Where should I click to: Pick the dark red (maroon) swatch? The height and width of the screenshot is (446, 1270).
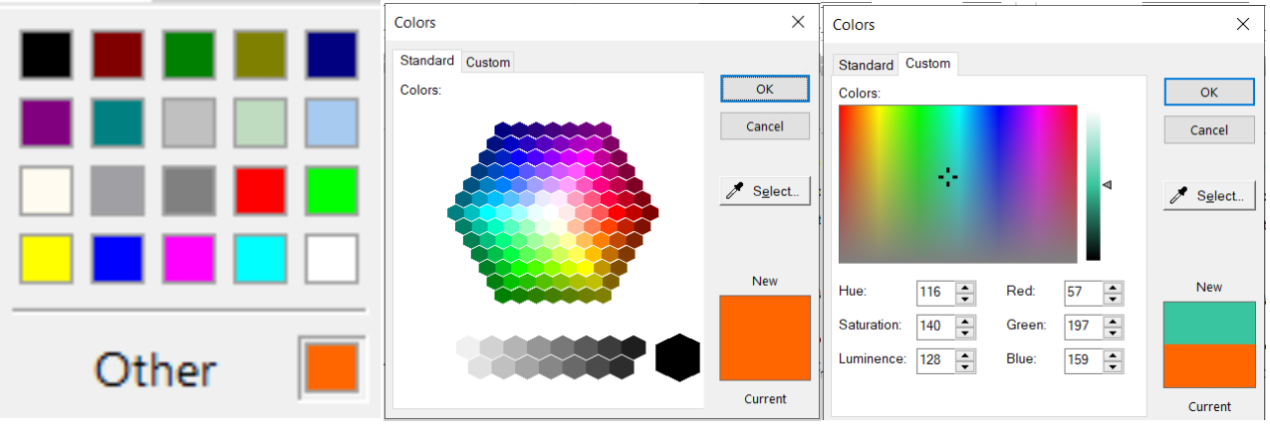point(118,55)
